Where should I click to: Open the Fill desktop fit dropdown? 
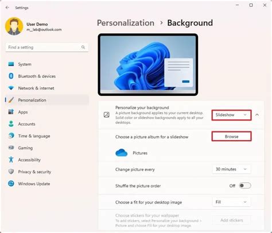click(231, 202)
